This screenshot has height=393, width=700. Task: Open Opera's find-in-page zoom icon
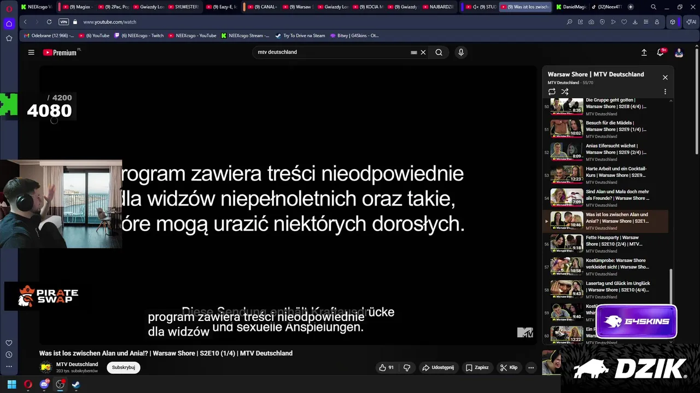click(x=569, y=22)
